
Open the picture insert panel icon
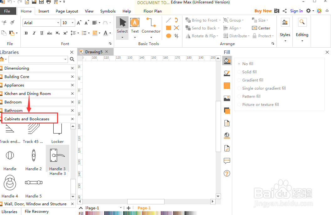pos(227,98)
